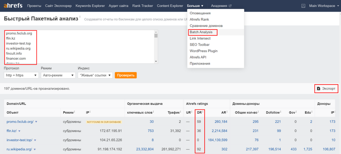Click the scroll down arrow in domain list
This screenshot has width=341, height=154.
(156, 62)
